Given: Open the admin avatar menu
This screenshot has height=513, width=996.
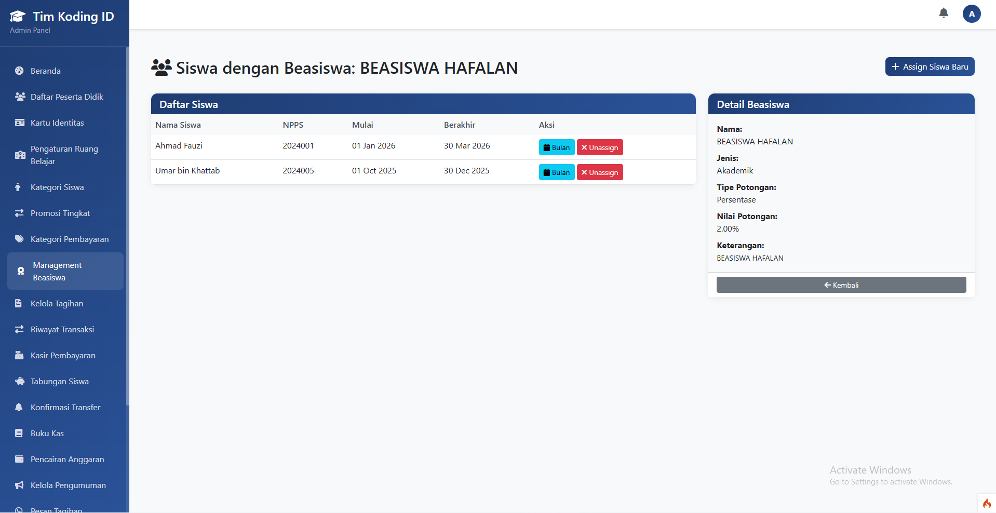Looking at the screenshot, I should 972,14.
